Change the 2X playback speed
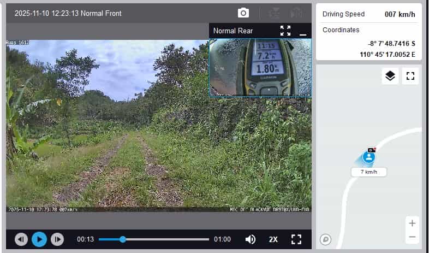The height and width of the screenshot is (253, 429). point(273,239)
